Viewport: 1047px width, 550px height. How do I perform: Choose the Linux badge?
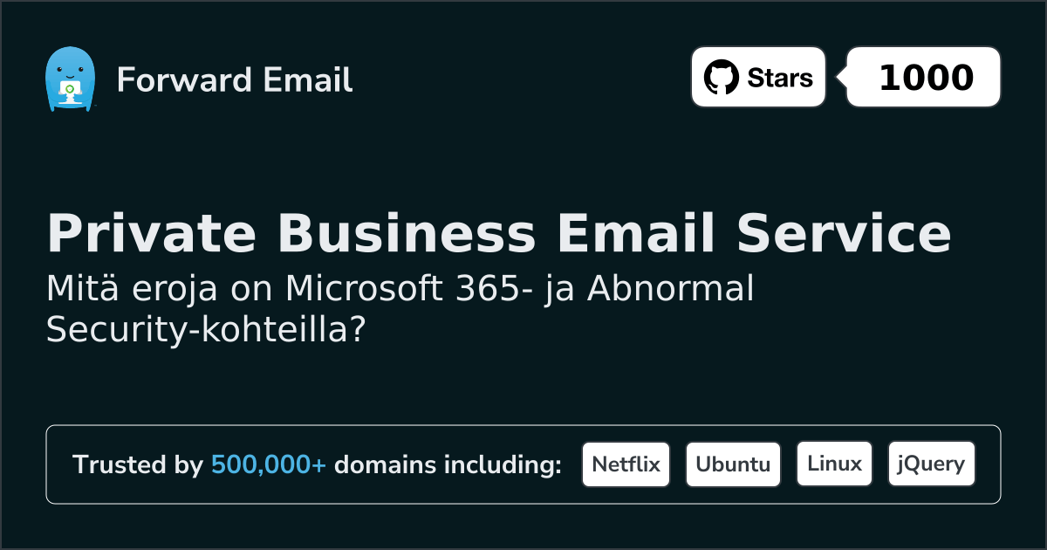point(834,464)
